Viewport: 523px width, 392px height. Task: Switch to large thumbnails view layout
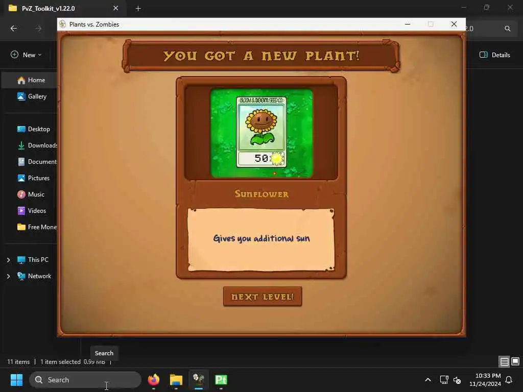pyautogui.click(x=515, y=361)
